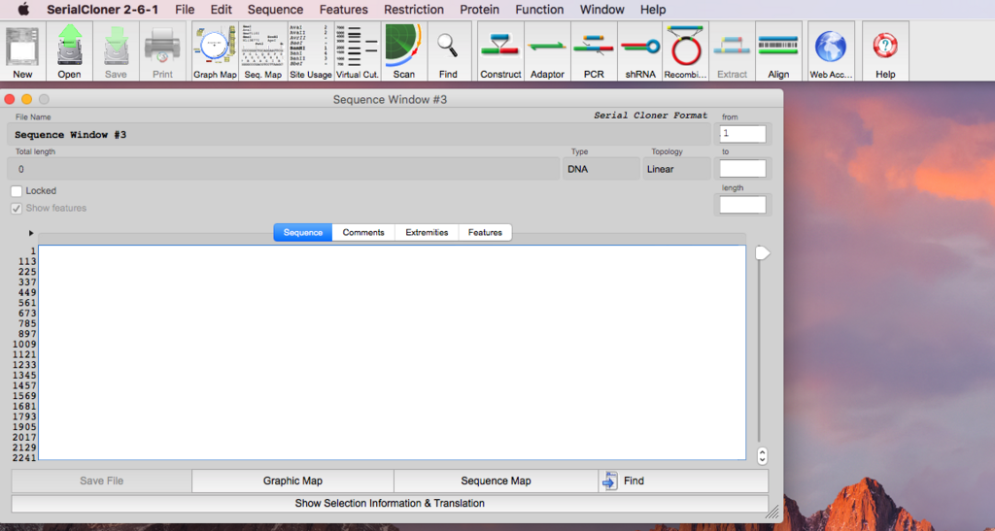Screen dimensions: 995x531
Task: Open the Protein menu
Action: tap(480, 10)
